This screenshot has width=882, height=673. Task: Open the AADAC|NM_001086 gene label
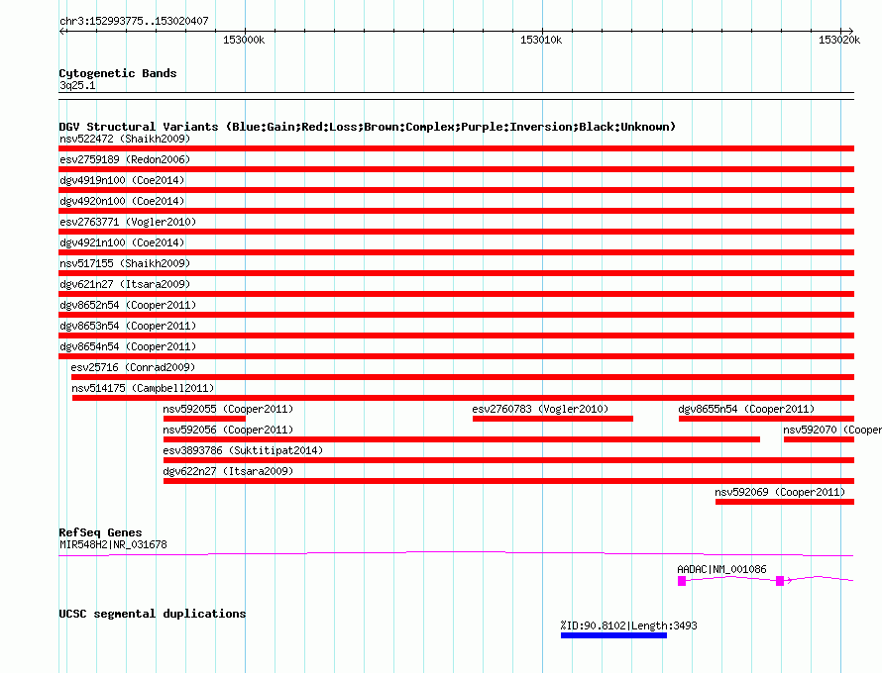click(x=721, y=569)
